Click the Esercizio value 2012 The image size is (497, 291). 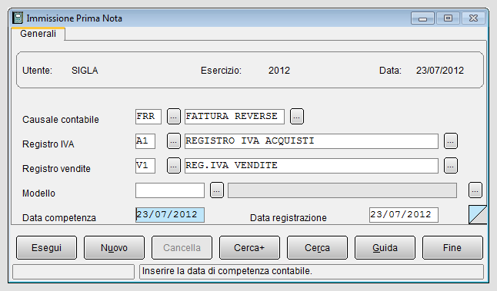click(279, 70)
